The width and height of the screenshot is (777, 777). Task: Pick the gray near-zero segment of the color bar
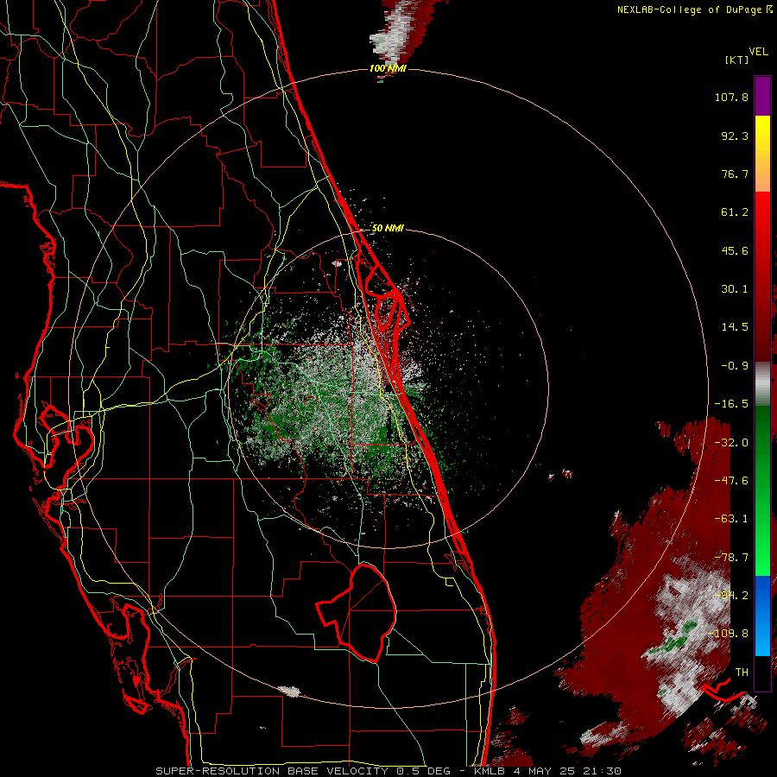(762, 384)
